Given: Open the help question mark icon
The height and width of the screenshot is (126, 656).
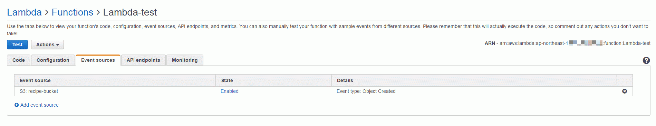Looking at the screenshot, I should (x=646, y=60).
